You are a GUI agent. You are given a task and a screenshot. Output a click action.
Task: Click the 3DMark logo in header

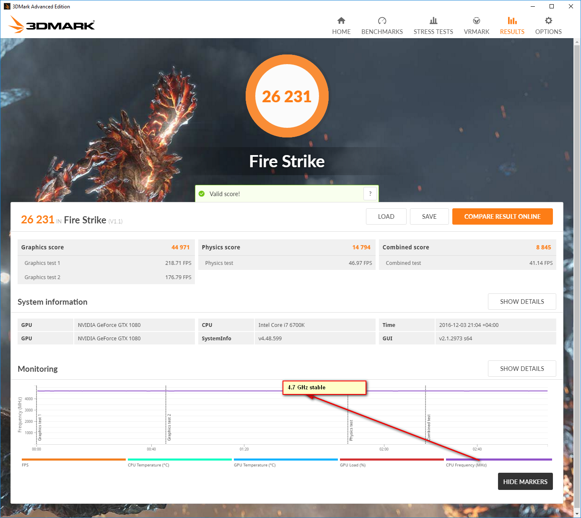(52, 24)
